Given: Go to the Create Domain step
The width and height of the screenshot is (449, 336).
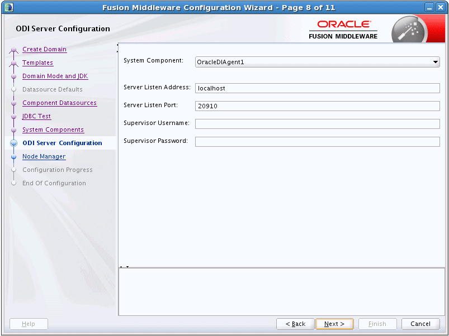Looking at the screenshot, I should (44, 49).
